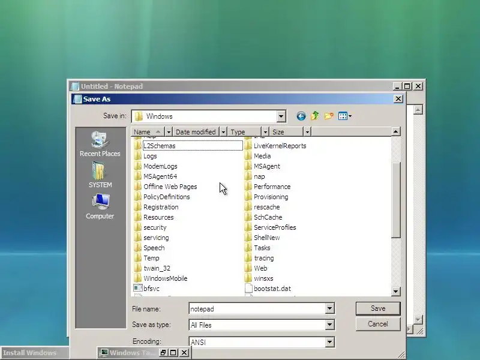Image resolution: width=480 pixels, height=360 pixels.
Task: Open the Views menu icon
Action: point(344,116)
